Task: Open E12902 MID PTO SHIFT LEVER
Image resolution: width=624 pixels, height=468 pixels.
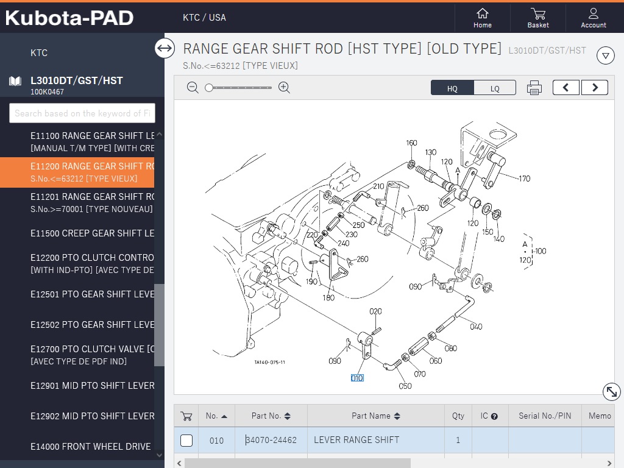Action: coord(77,416)
